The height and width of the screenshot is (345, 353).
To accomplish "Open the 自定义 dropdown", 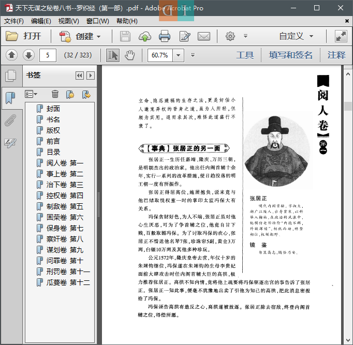I will 296,36.
